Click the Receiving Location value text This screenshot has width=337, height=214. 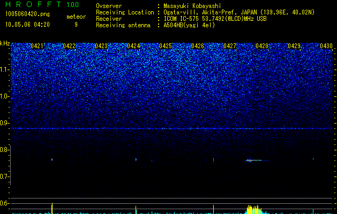click(239, 12)
